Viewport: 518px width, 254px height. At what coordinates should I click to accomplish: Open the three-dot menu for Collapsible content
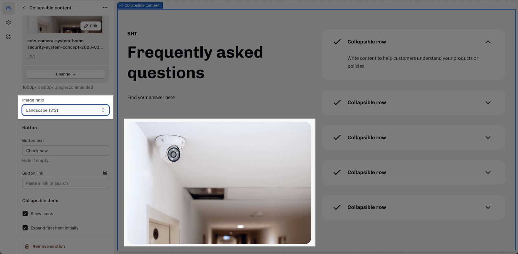[105, 8]
